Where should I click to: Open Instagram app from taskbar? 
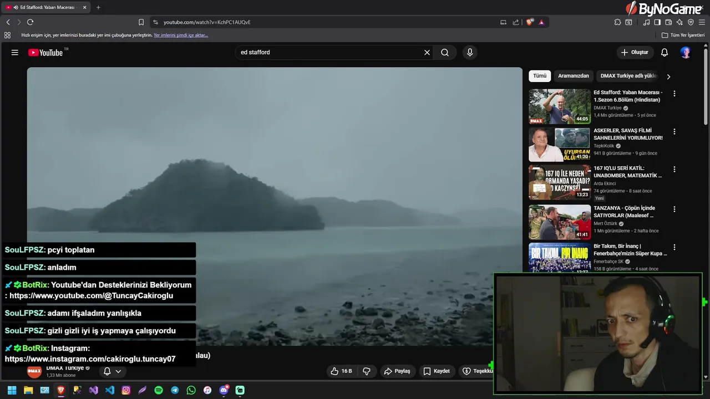(126, 390)
